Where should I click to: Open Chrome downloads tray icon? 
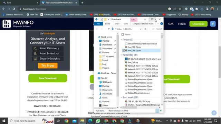202,9
